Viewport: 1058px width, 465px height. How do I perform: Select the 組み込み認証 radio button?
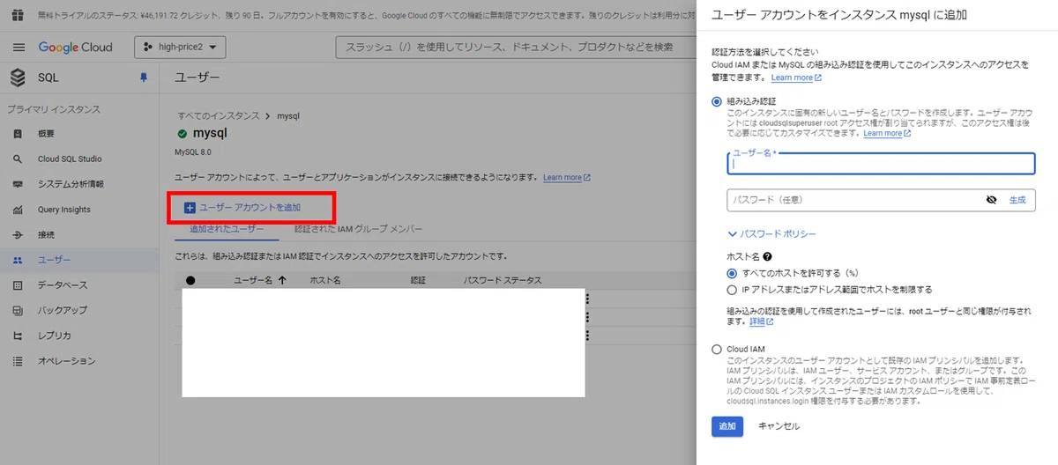point(717,101)
